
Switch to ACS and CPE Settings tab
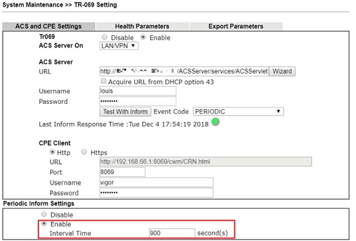coord(49,27)
